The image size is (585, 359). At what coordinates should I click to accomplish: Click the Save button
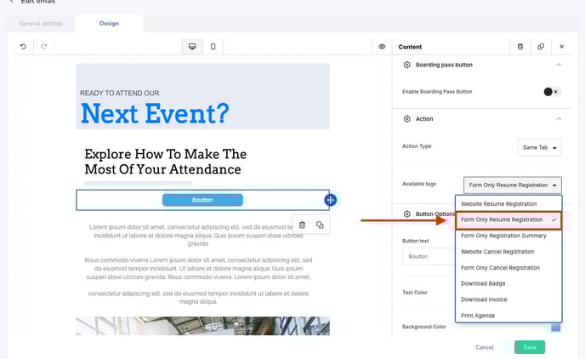coord(529,347)
